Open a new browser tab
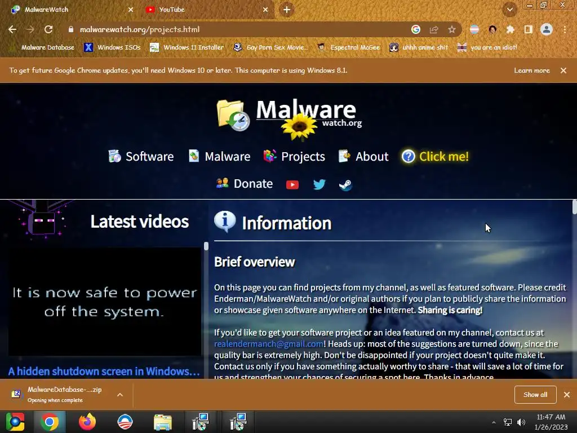The image size is (577, 433). point(287,10)
